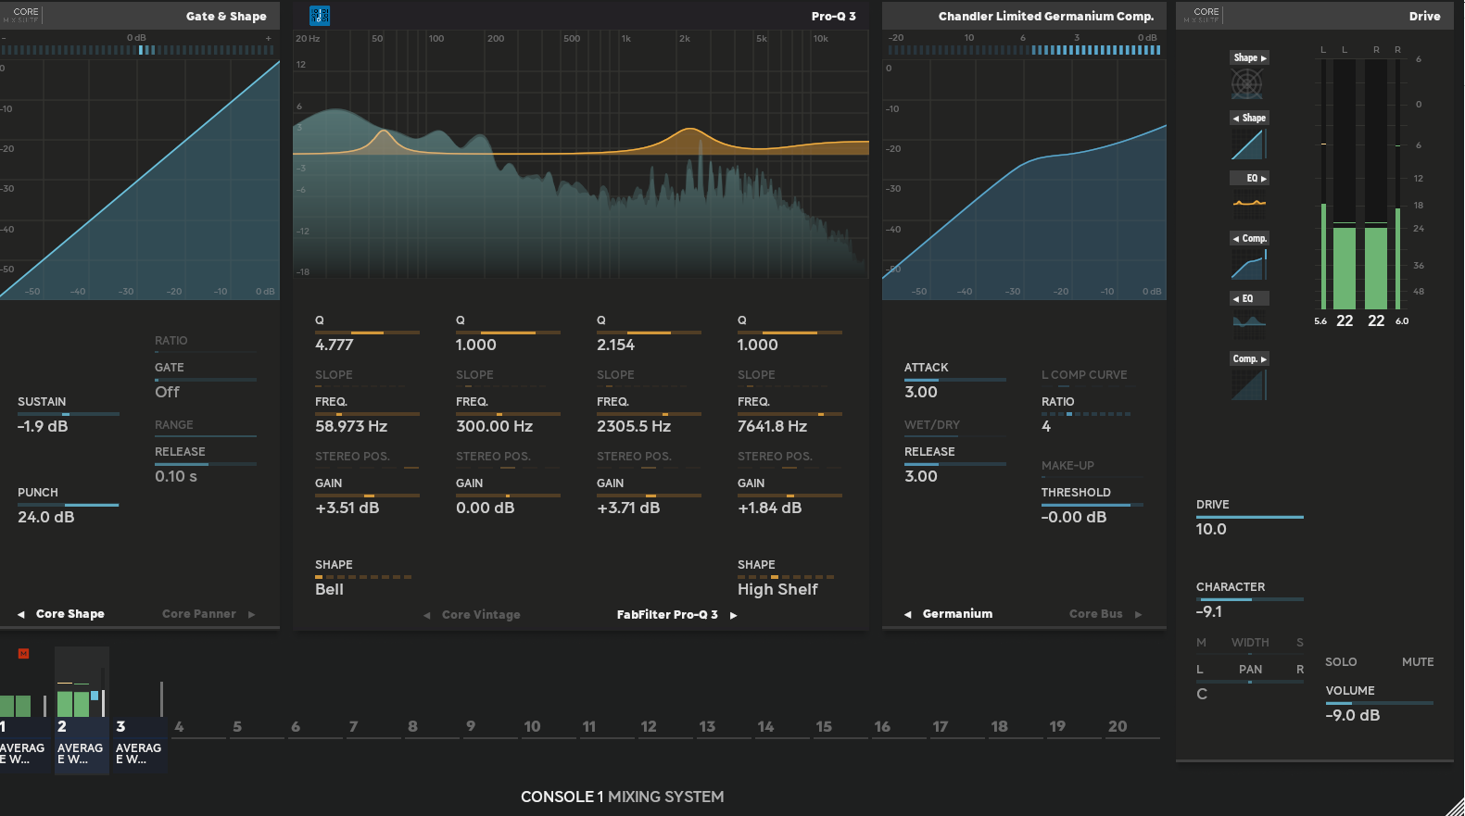Click the Comp. button with right-pointing arrow

tap(1249, 358)
